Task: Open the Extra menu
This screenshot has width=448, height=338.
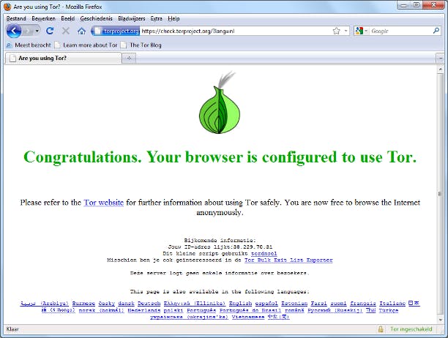Action: (156, 18)
